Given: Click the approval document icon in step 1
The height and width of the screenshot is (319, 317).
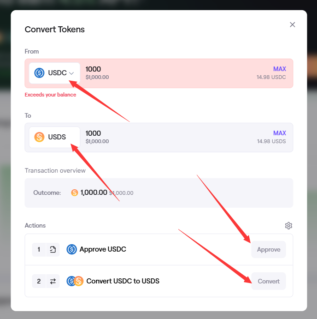Looking at the screenshot, I should [x=53, y=249].
